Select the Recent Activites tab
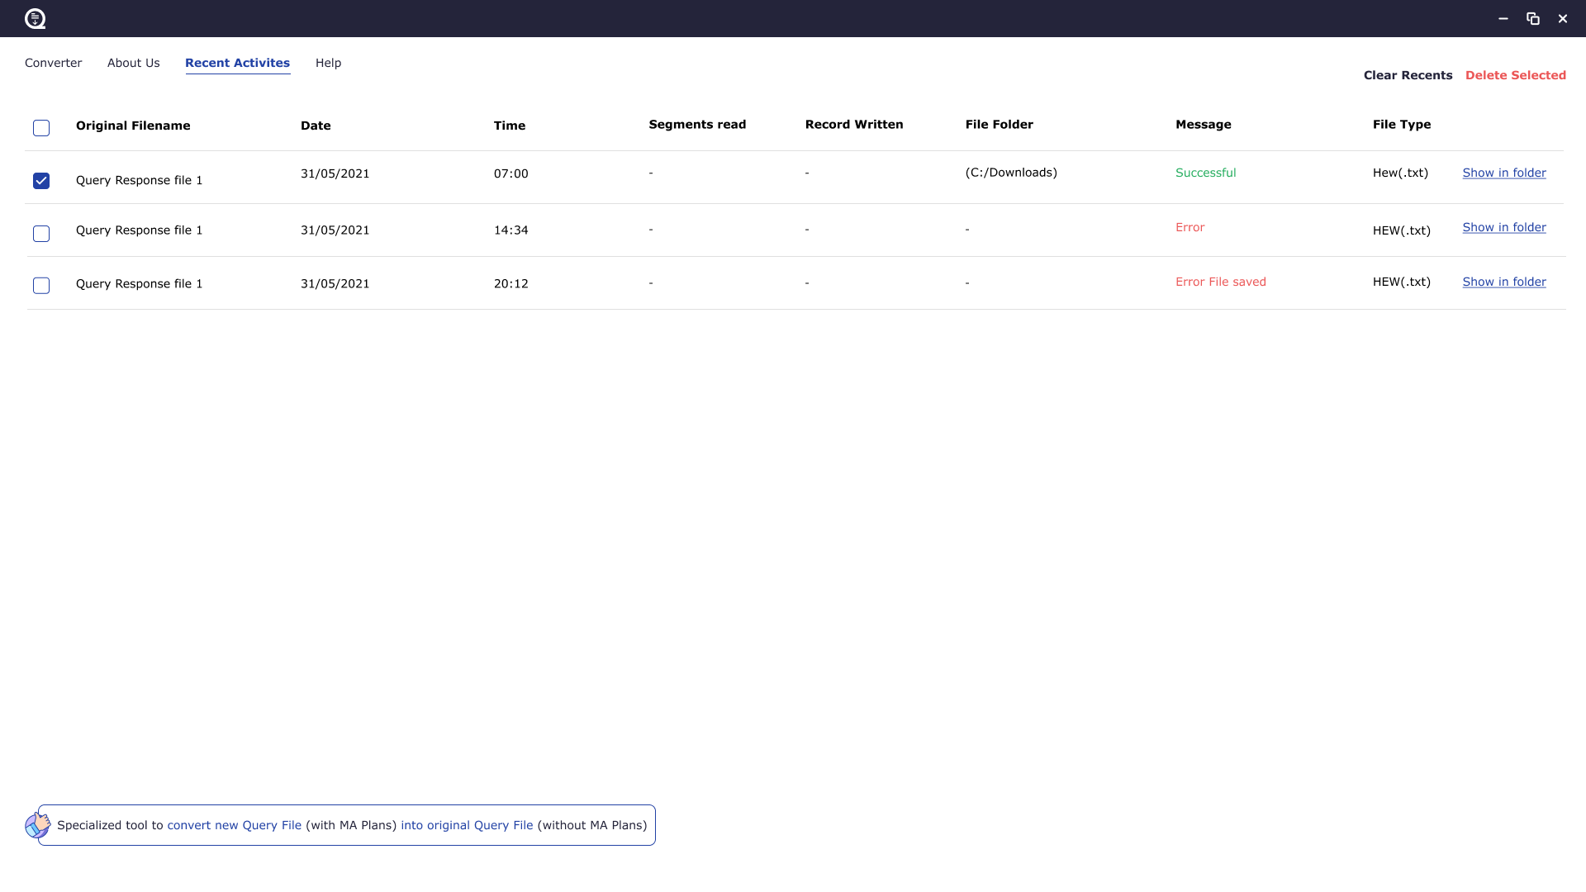The height and width of the screenshot is (892, 1586). 237,63
